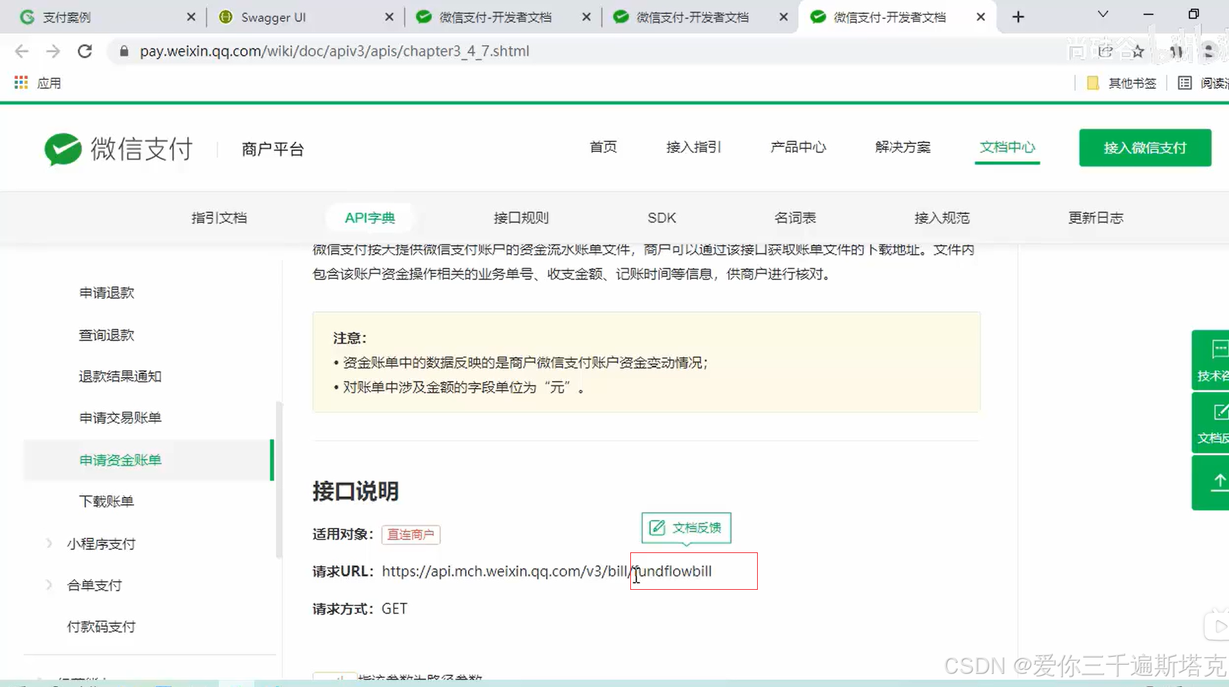Screen dimensions: 1229x687
Task: Open 付款码支付 in the sidebar
Action: tap(101, 627)
